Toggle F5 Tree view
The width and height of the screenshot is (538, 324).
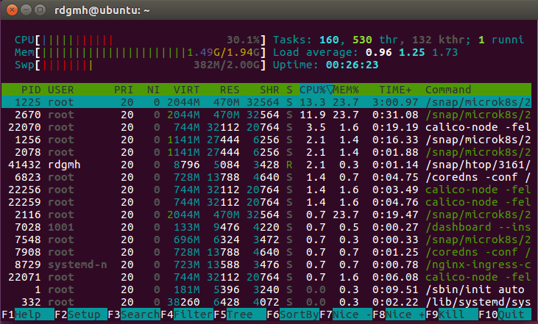(240, 314)
